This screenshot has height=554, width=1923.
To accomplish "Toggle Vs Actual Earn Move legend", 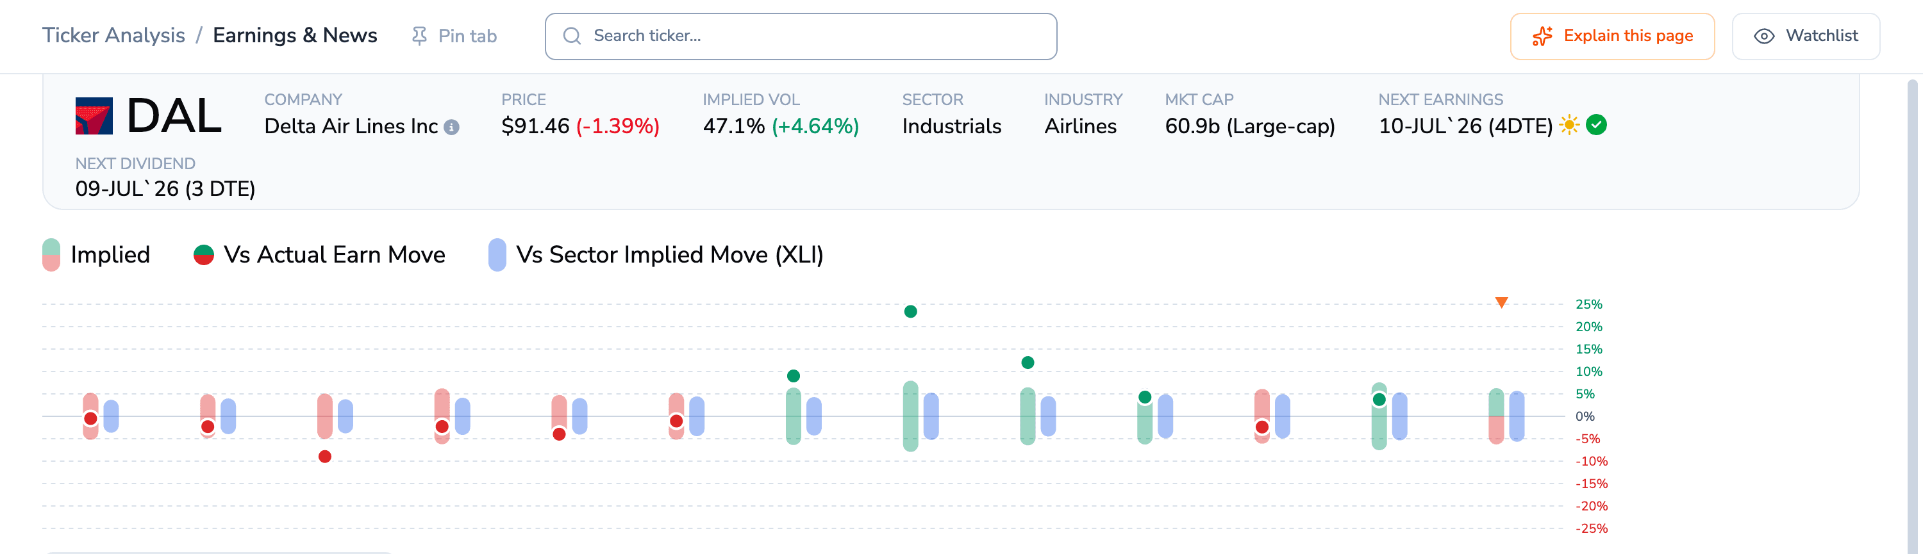I will [x=319, y=255].
